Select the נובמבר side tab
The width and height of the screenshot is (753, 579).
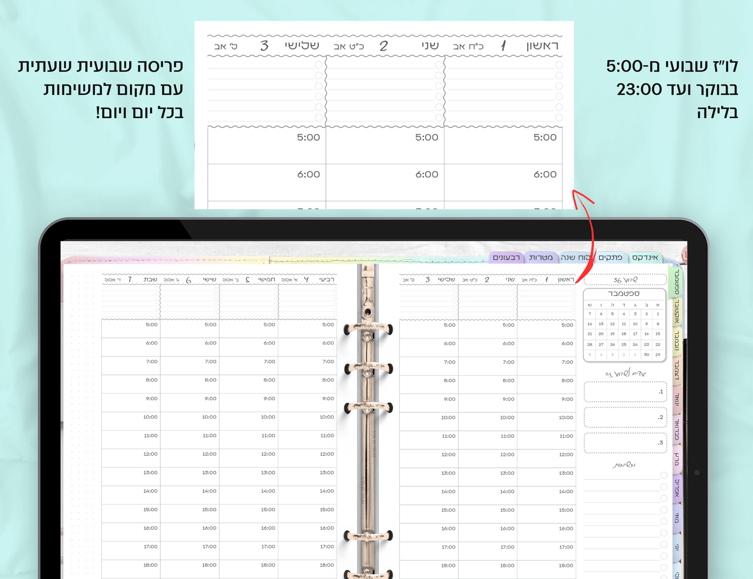pyautogui.click(x=677, y=341)
